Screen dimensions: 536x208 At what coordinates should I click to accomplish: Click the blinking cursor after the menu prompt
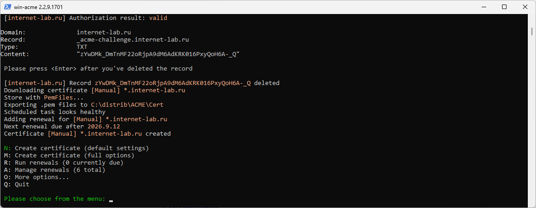[x=111, y=201]
